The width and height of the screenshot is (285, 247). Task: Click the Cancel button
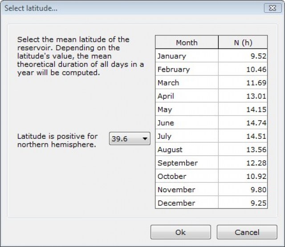[247, 232]
